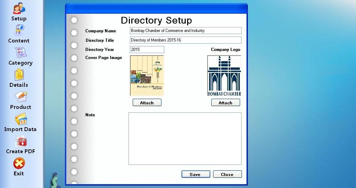356x188 pixels.
Task: Select the Create PDF label in sidebar
Action: (x=20, y=151)
